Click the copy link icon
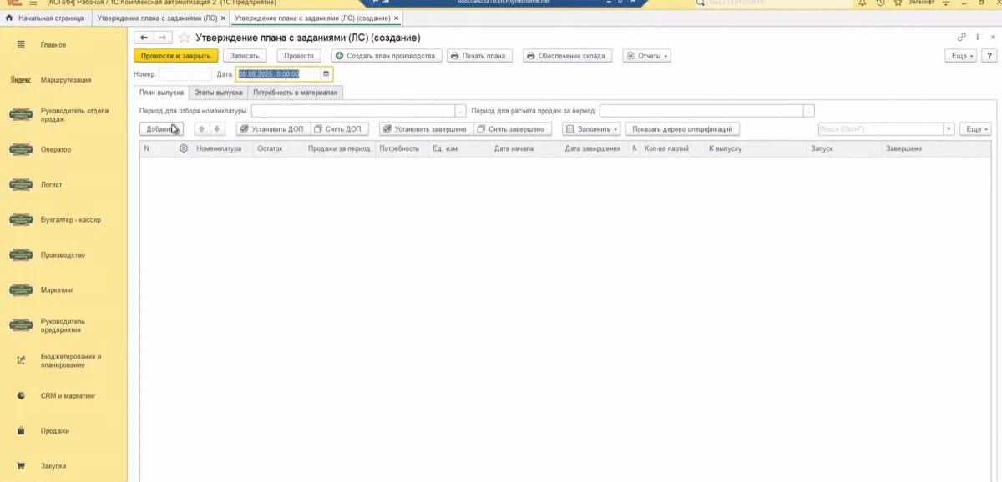 962,38
